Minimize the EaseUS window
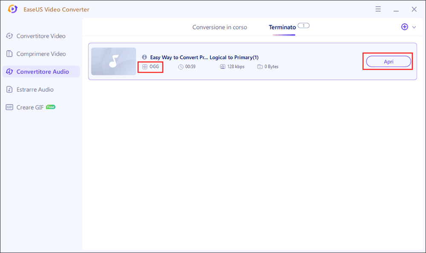This screenshot has width=426, height=253. [x=396, y=11]
